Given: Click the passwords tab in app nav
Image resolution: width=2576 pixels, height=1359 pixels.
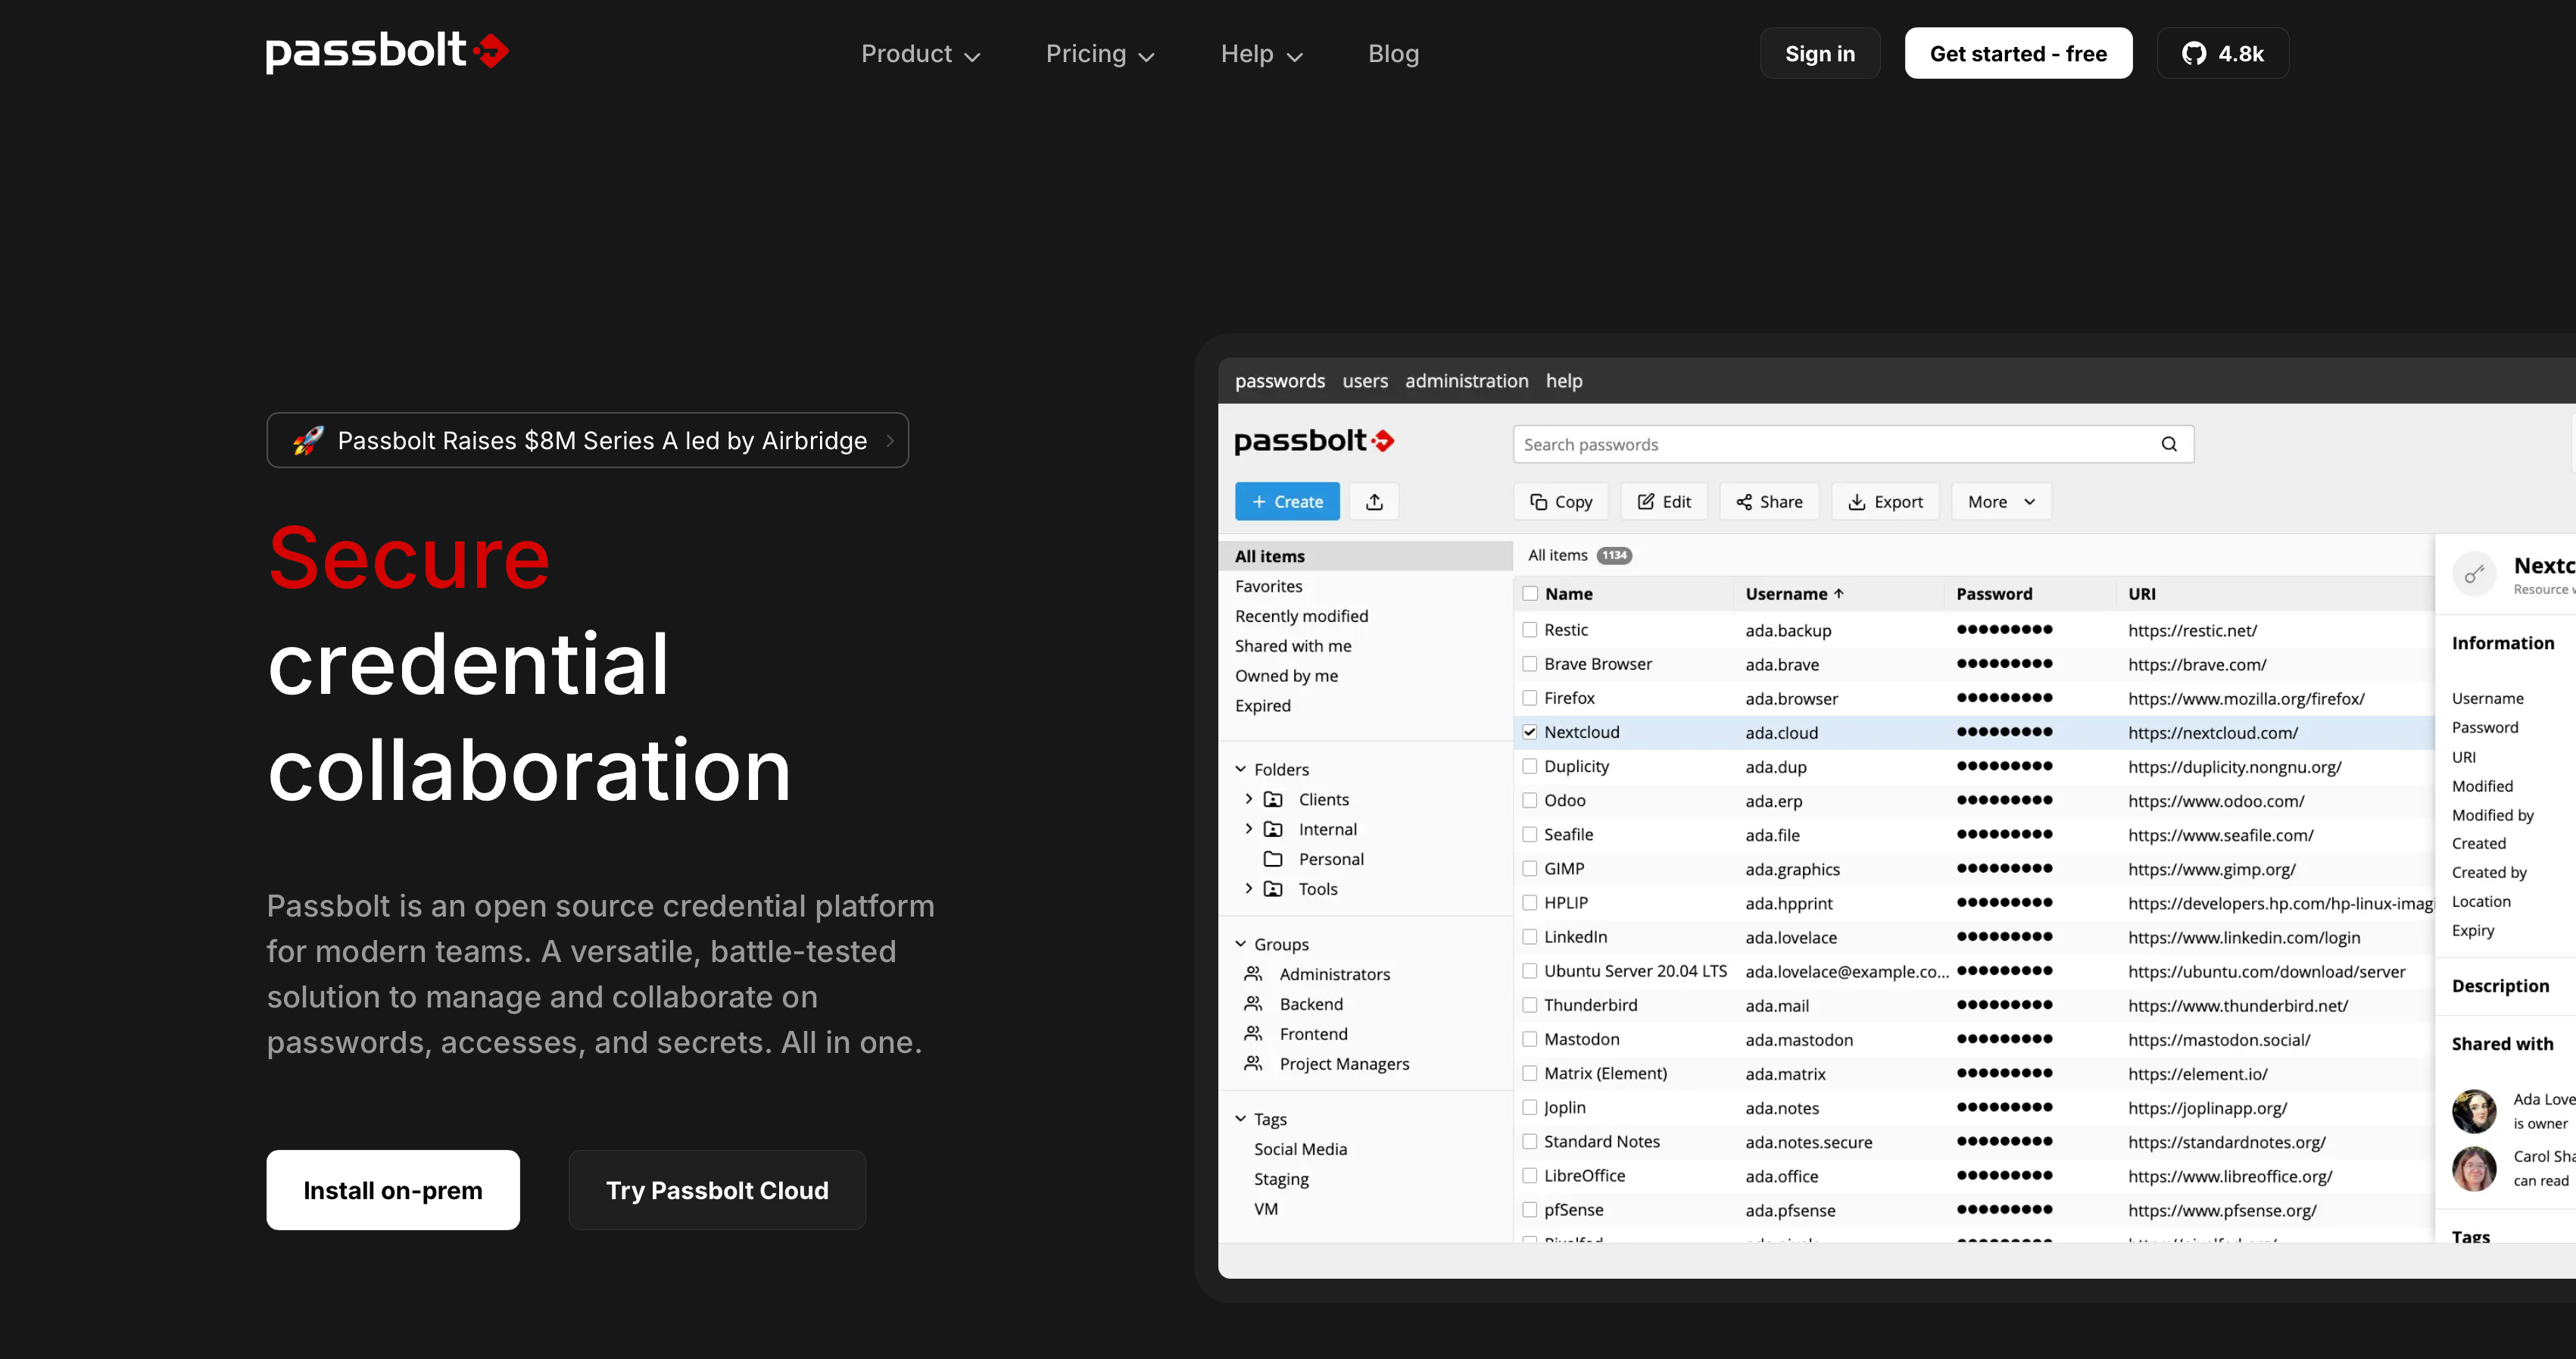Looking at the screenshot, I should point(1280,380).
